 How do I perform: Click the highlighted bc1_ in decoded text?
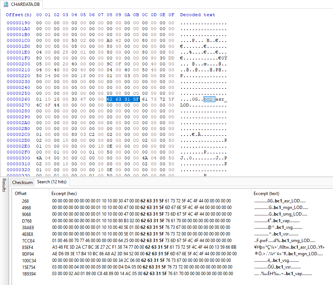(x=209, y=99)
